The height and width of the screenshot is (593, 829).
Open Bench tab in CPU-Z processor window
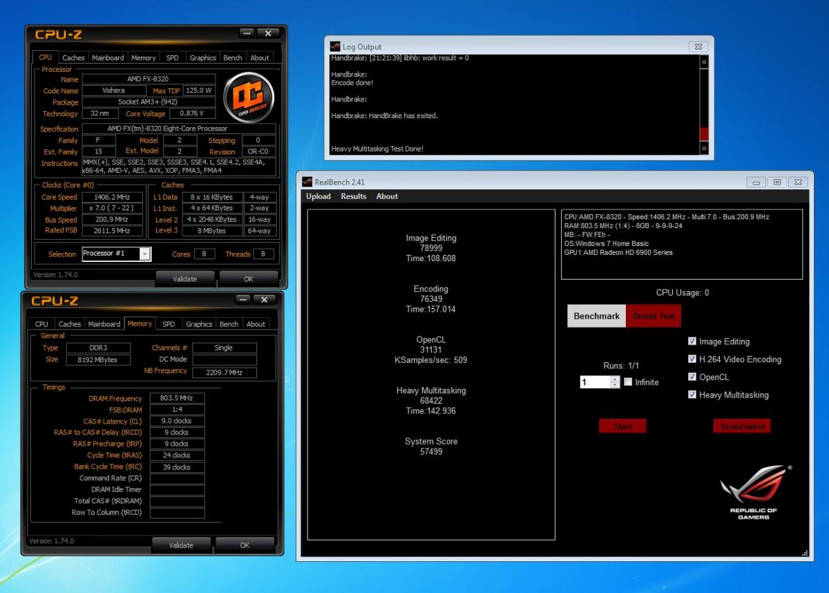coord(233,58)
